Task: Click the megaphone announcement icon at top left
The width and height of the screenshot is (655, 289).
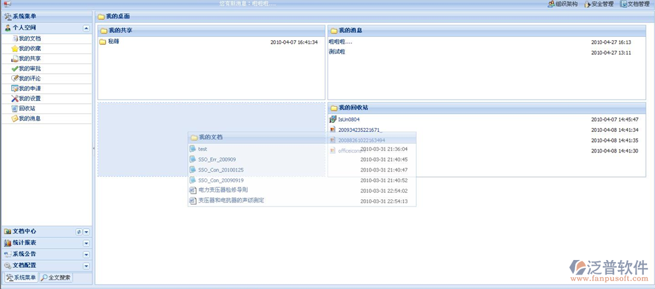Action: point(8,4)
